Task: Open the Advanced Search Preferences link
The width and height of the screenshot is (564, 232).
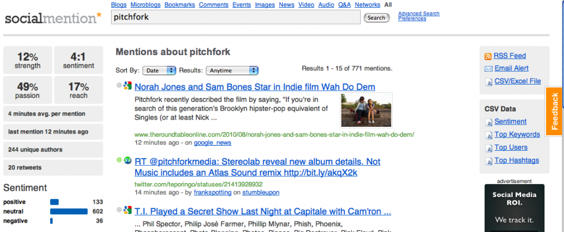Action: pyautogui.click(x=419, y=16)
